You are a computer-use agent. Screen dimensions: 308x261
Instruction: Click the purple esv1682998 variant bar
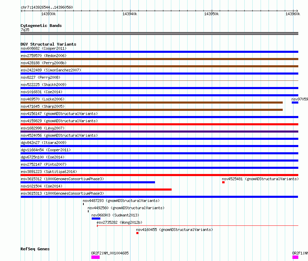click(160, 132)
